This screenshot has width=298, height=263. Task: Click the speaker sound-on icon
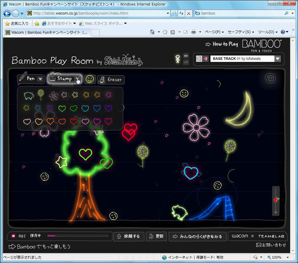click(199, 59)
